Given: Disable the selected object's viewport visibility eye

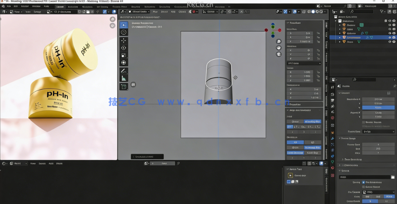Looking at the screenshot, I should point(390,37).
